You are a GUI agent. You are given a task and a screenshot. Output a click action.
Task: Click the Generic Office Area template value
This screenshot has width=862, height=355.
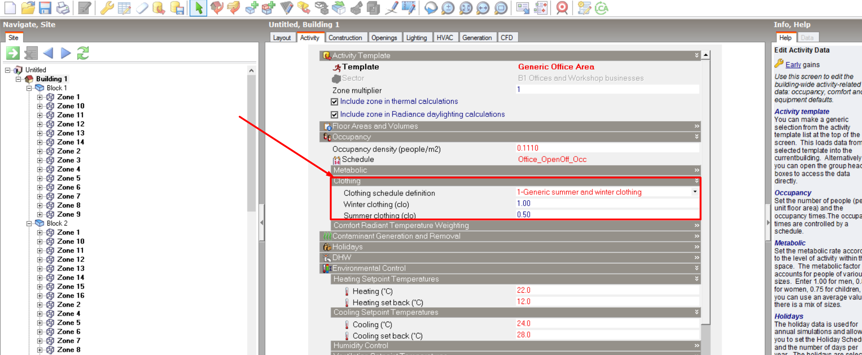tap(556, 67)
